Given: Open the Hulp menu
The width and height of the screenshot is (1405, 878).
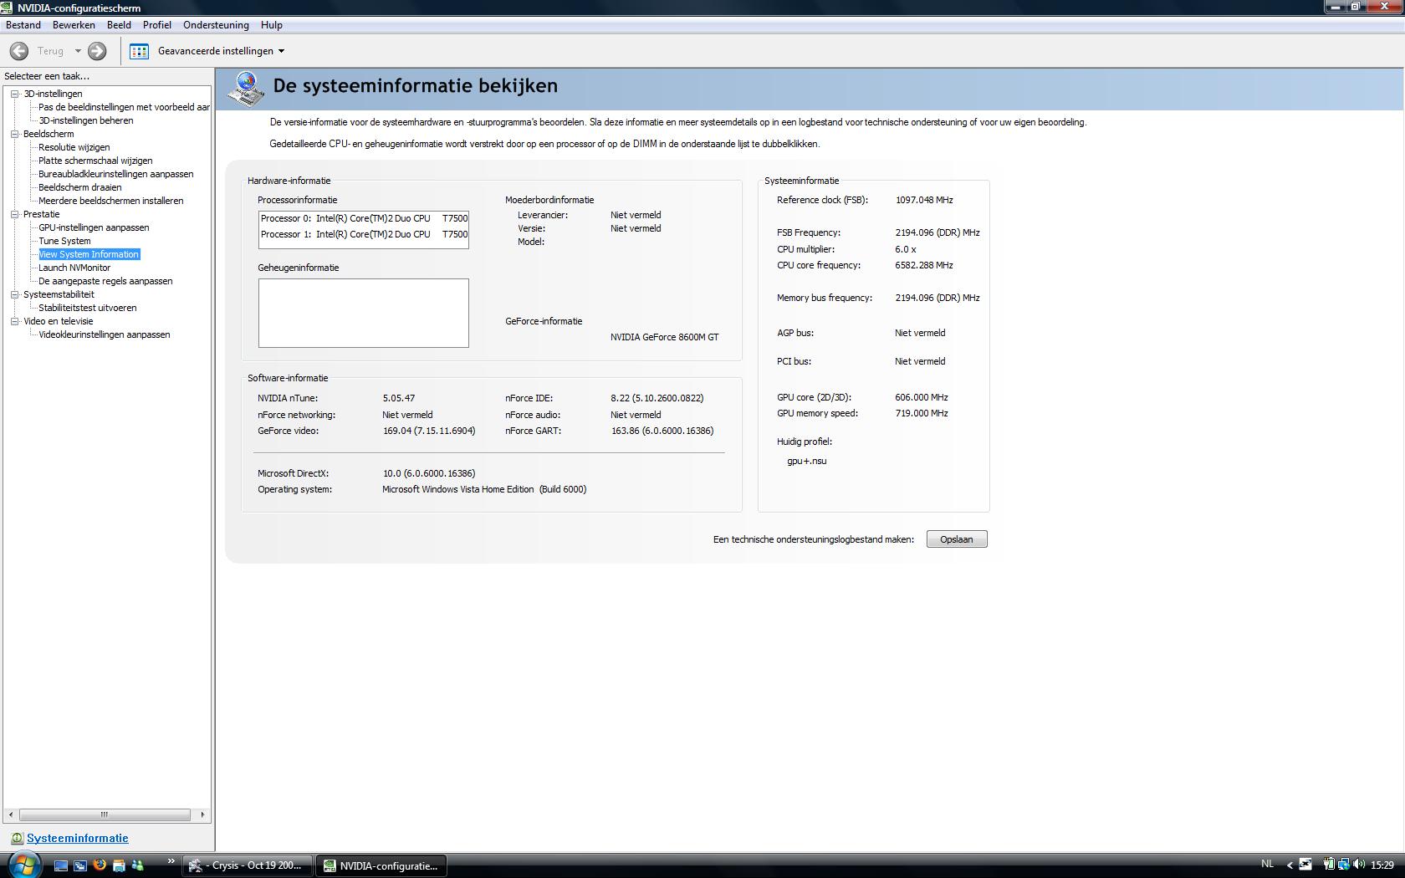Looking at the screenshot, I should 272,25.
